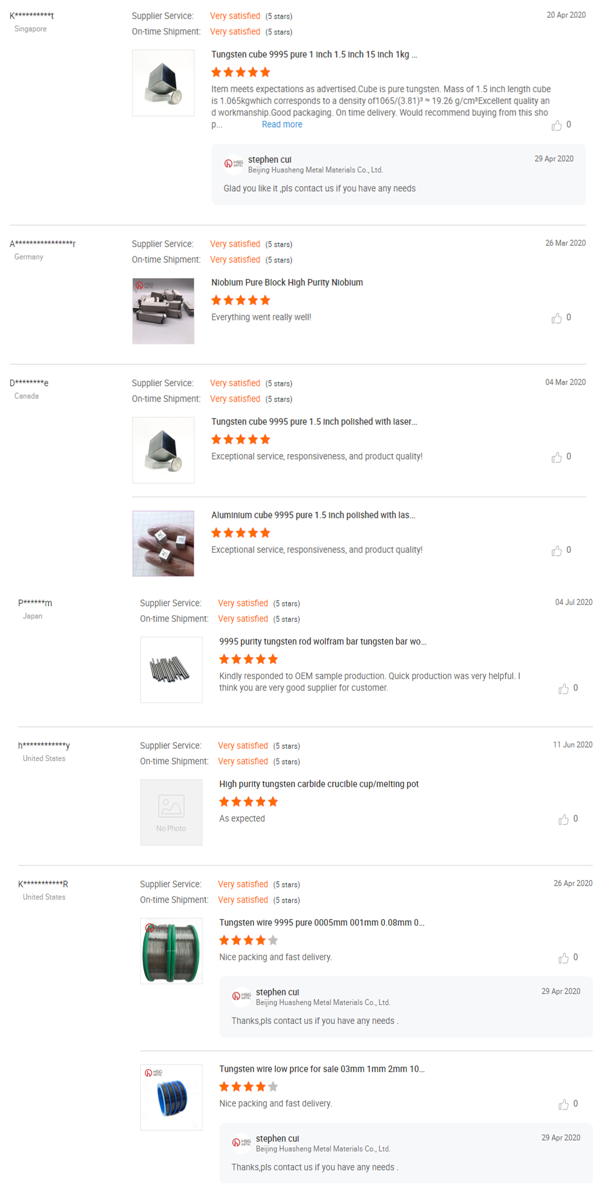Viewport: 610px width, 1190px height.
Task: Like the Singapore buyer's tungsten cube review
Action: click(x=556, y=126)
